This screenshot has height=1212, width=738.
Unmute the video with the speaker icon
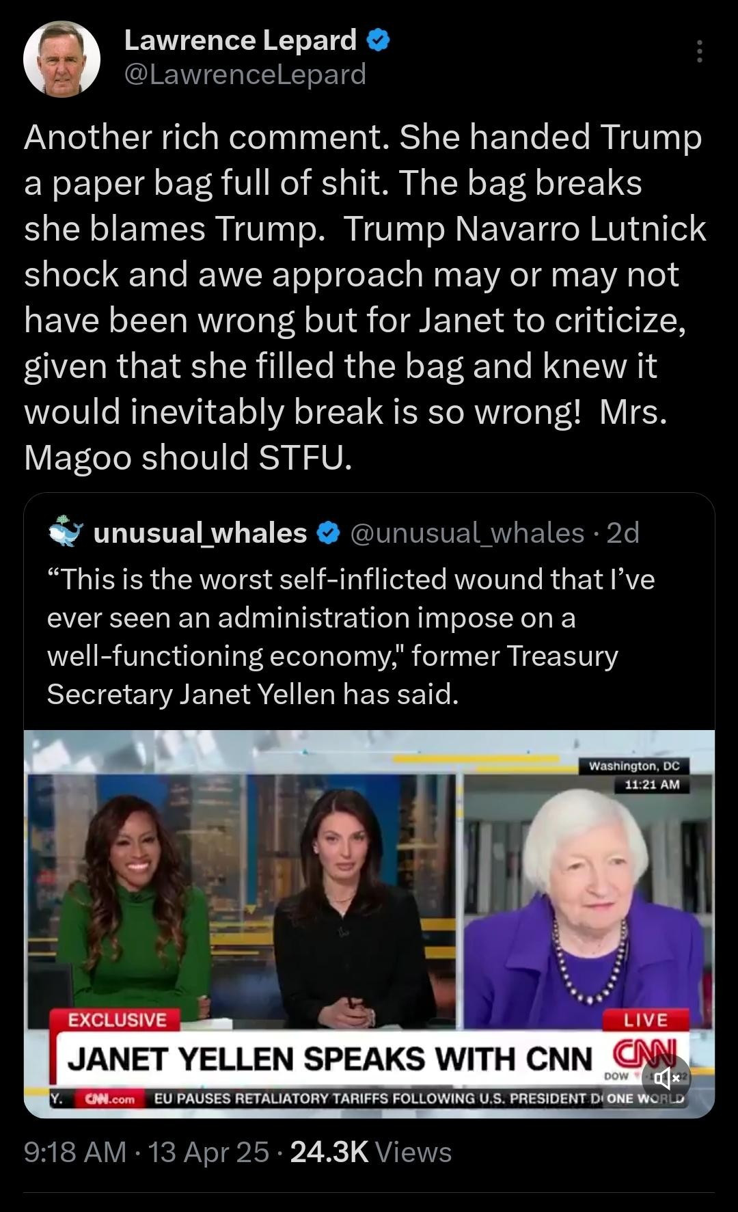coord(666,1079)
